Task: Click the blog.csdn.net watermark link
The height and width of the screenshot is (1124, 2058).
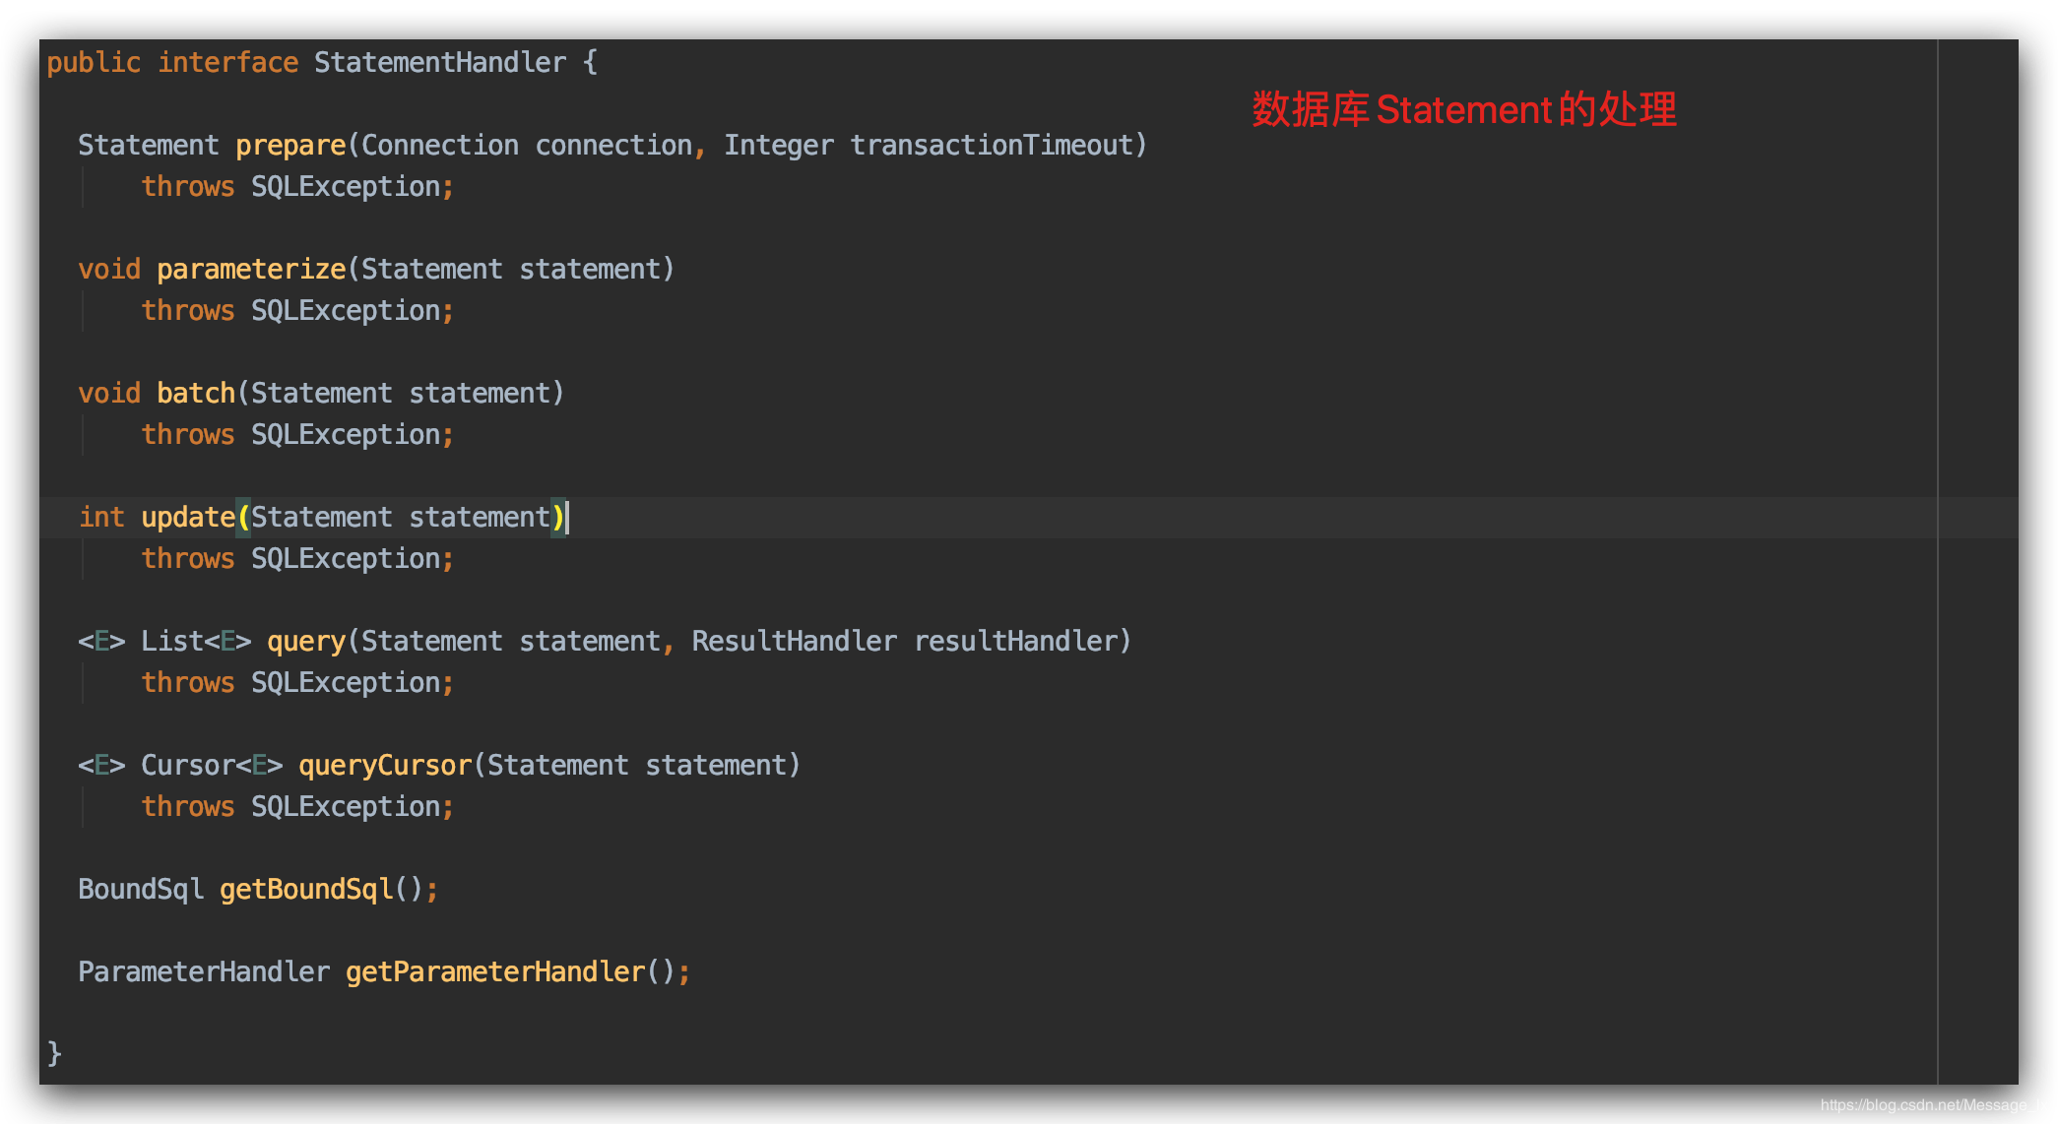Action: tap(1933, 1105)
